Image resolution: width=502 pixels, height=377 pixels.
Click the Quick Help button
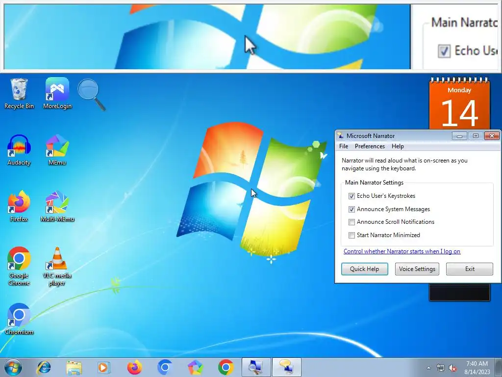tap(364, 269)
